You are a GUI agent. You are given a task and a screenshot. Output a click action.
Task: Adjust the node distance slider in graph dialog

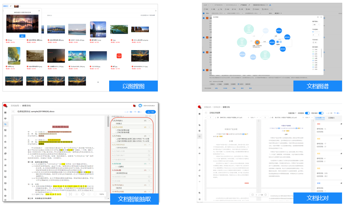click(316, 32)
